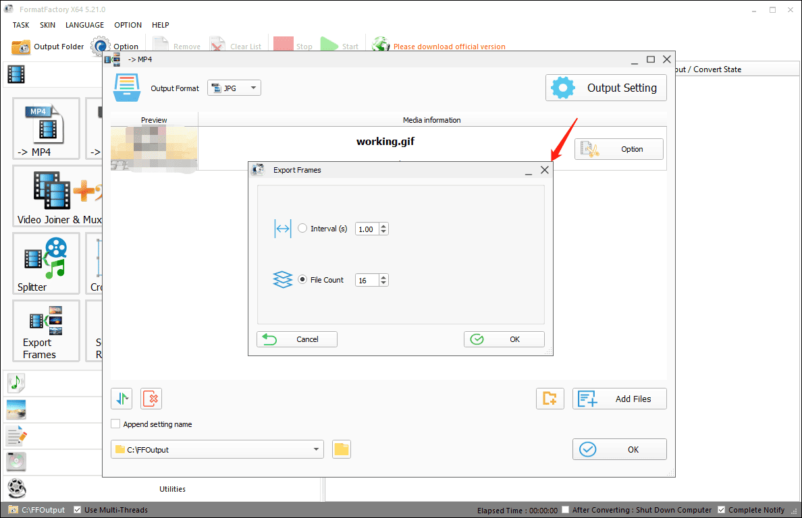Maximize the -> MP4 window
This screenshot has width=802, height=518.
[x=651, y=59]
